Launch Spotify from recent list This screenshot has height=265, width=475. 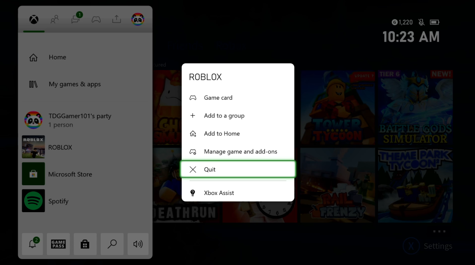pyautogui.click(x=85, y=201)
